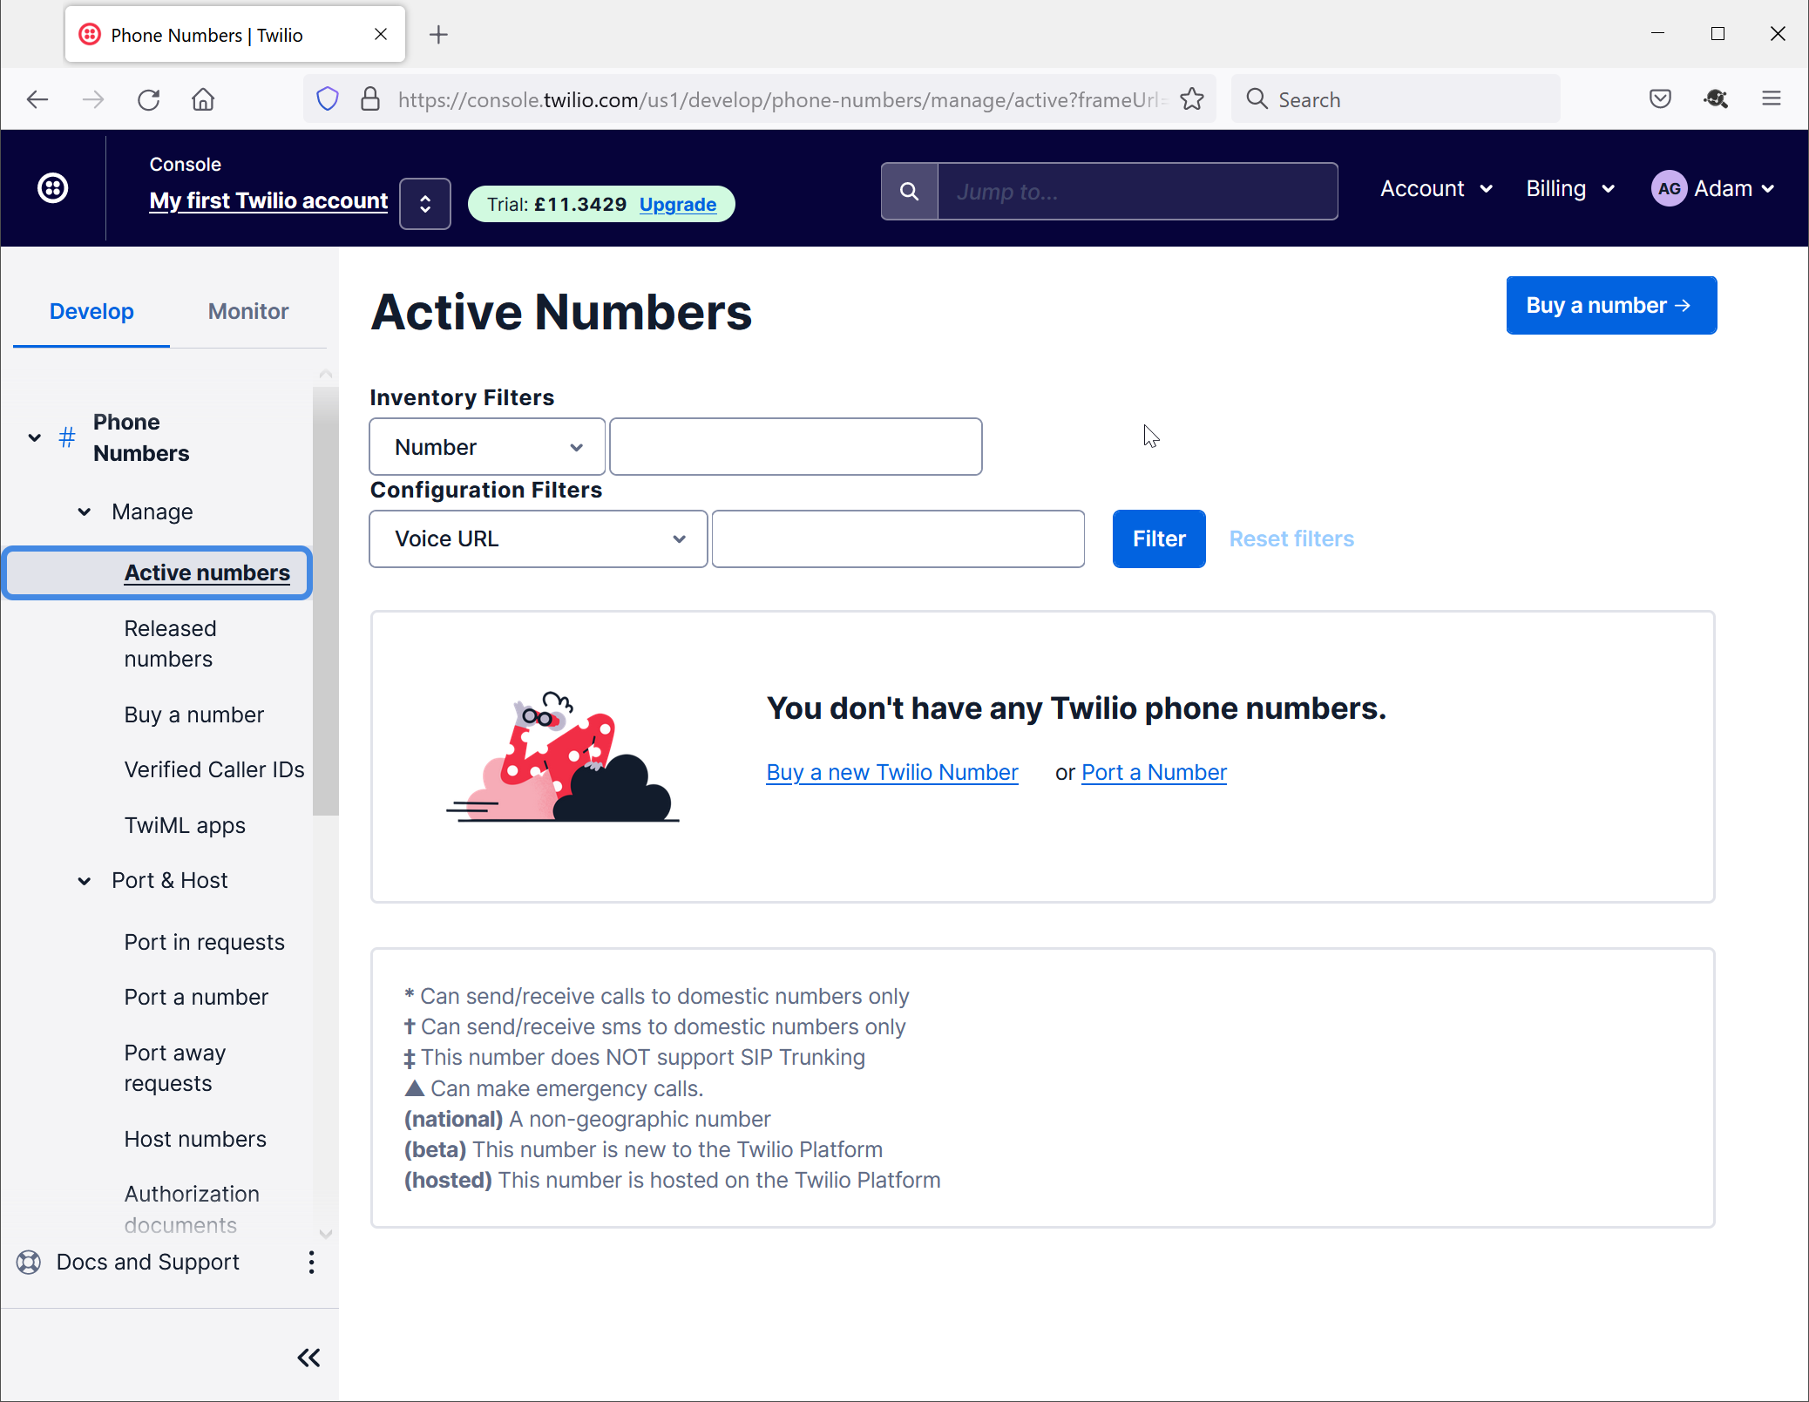Click the Buy a number button
Image resolution: width=1809 pixels, height=1402 pixels.
click(x=1611, y=306)
